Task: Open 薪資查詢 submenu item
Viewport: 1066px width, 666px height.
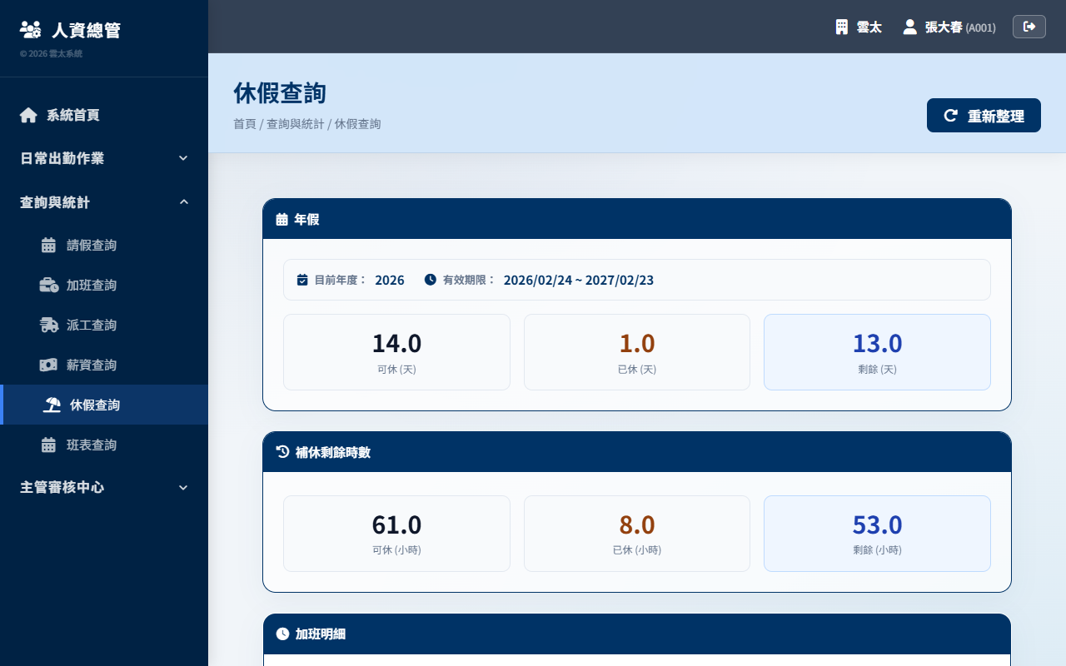Action: 104,365
